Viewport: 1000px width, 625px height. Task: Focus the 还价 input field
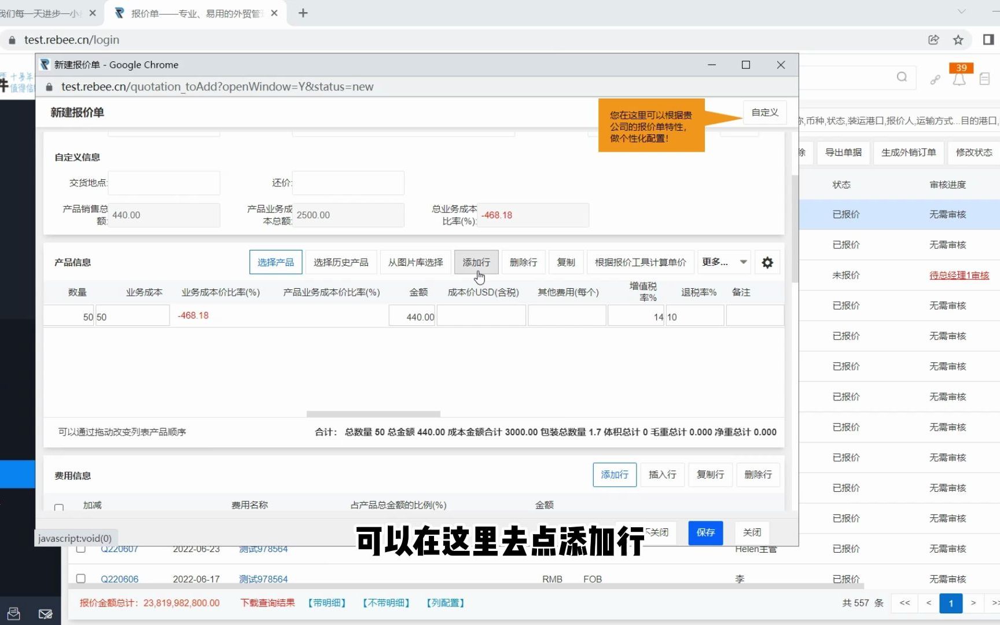348,183
